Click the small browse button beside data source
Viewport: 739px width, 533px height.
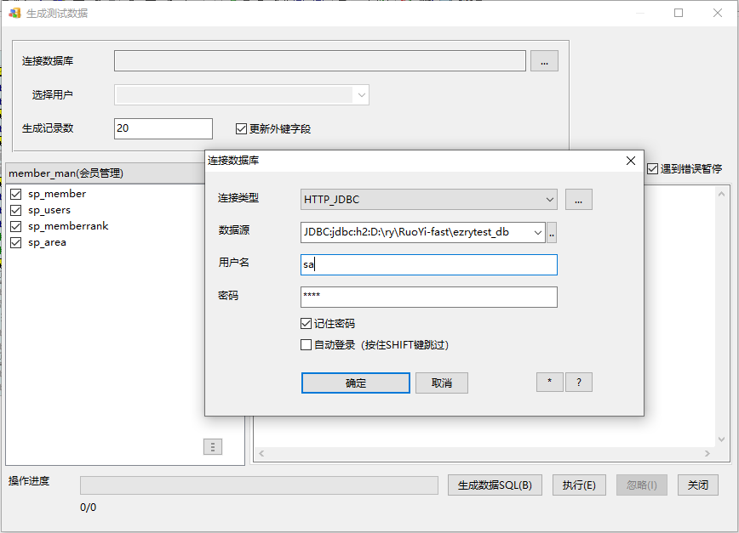[552, 232]
